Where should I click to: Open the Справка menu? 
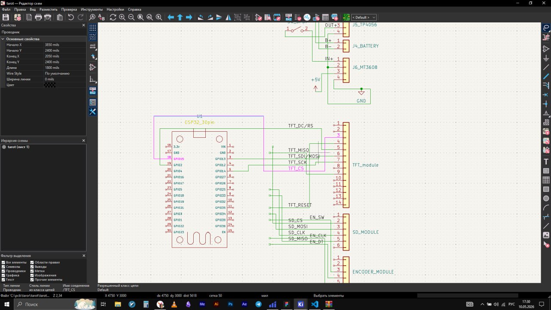tap(135, 9)
